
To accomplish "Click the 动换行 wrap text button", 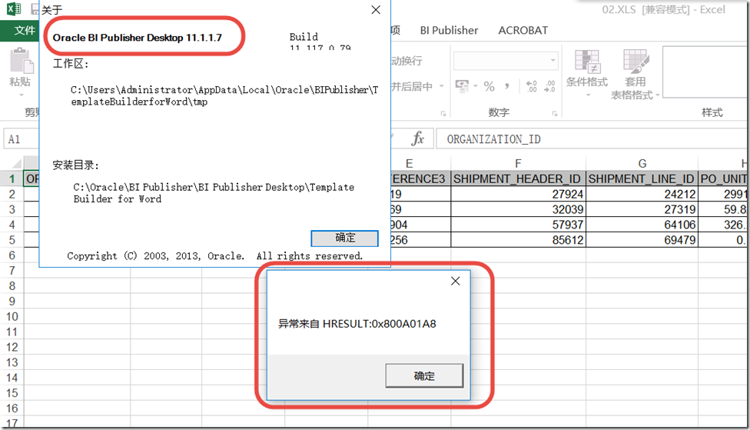I will pos(407,61).
